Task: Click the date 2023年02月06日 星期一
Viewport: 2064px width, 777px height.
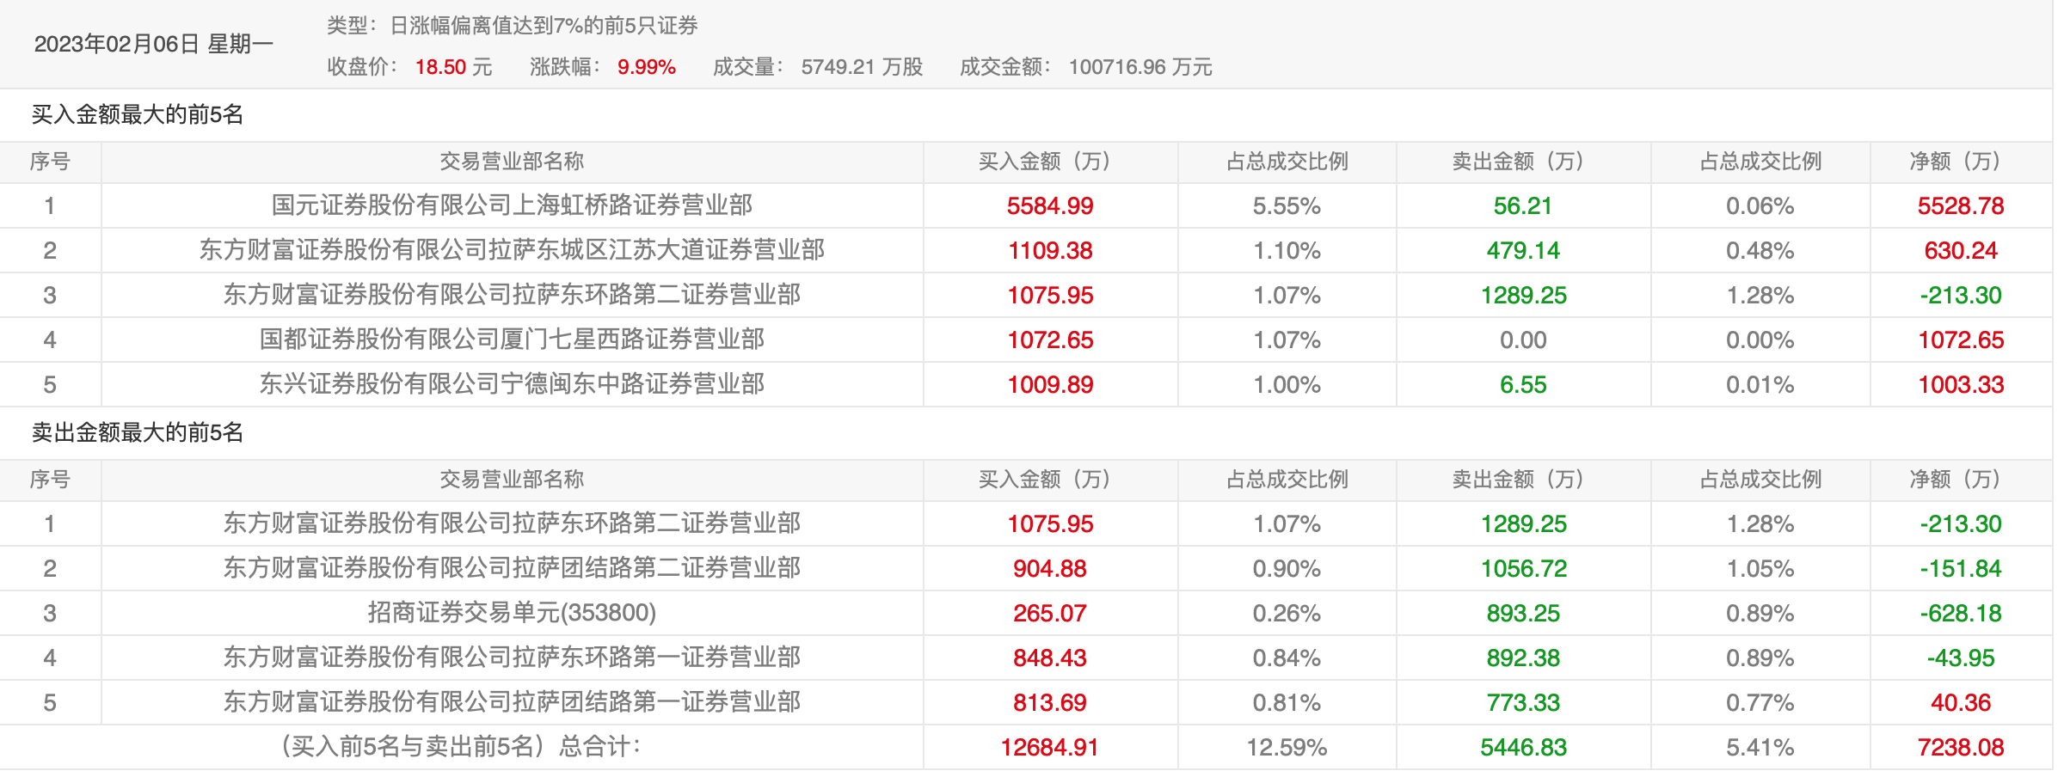Action: 153,44
